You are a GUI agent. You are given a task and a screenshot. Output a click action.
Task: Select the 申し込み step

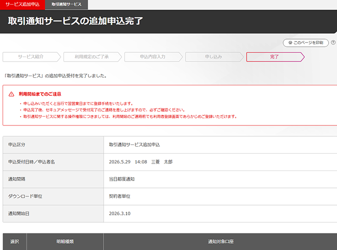coord(213,57)
